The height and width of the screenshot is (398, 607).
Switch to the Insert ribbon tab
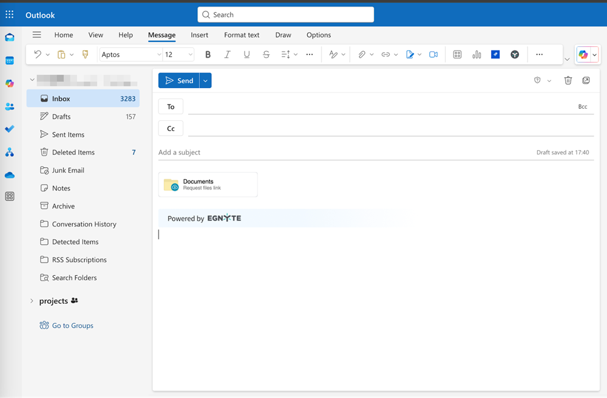coord(199,35)
